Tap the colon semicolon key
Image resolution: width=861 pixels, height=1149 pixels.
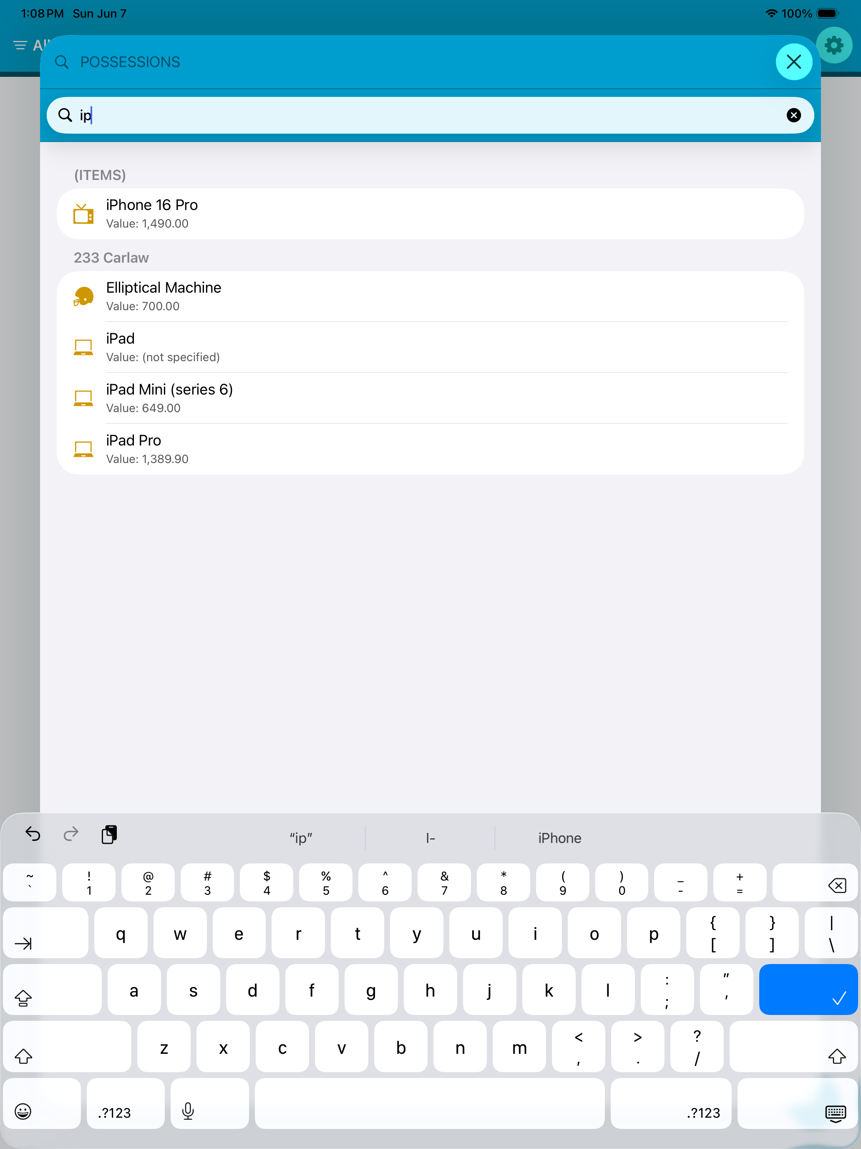[x=667, y=990]
